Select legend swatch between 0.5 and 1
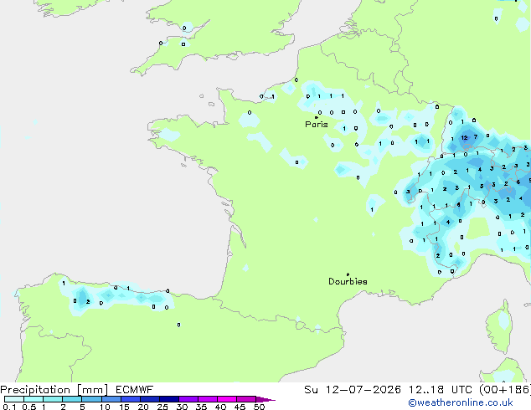Screen dimensions: 531x410 [x=34, y=399]
